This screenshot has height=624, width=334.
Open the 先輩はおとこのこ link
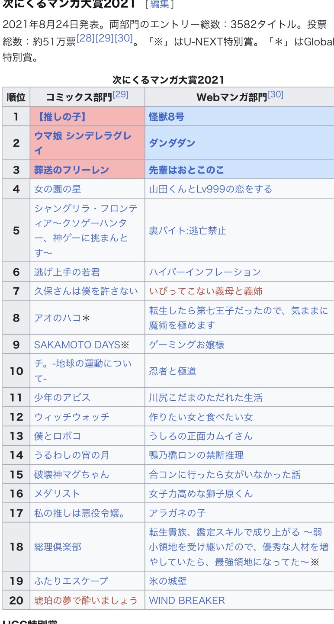tap(186, 170)
